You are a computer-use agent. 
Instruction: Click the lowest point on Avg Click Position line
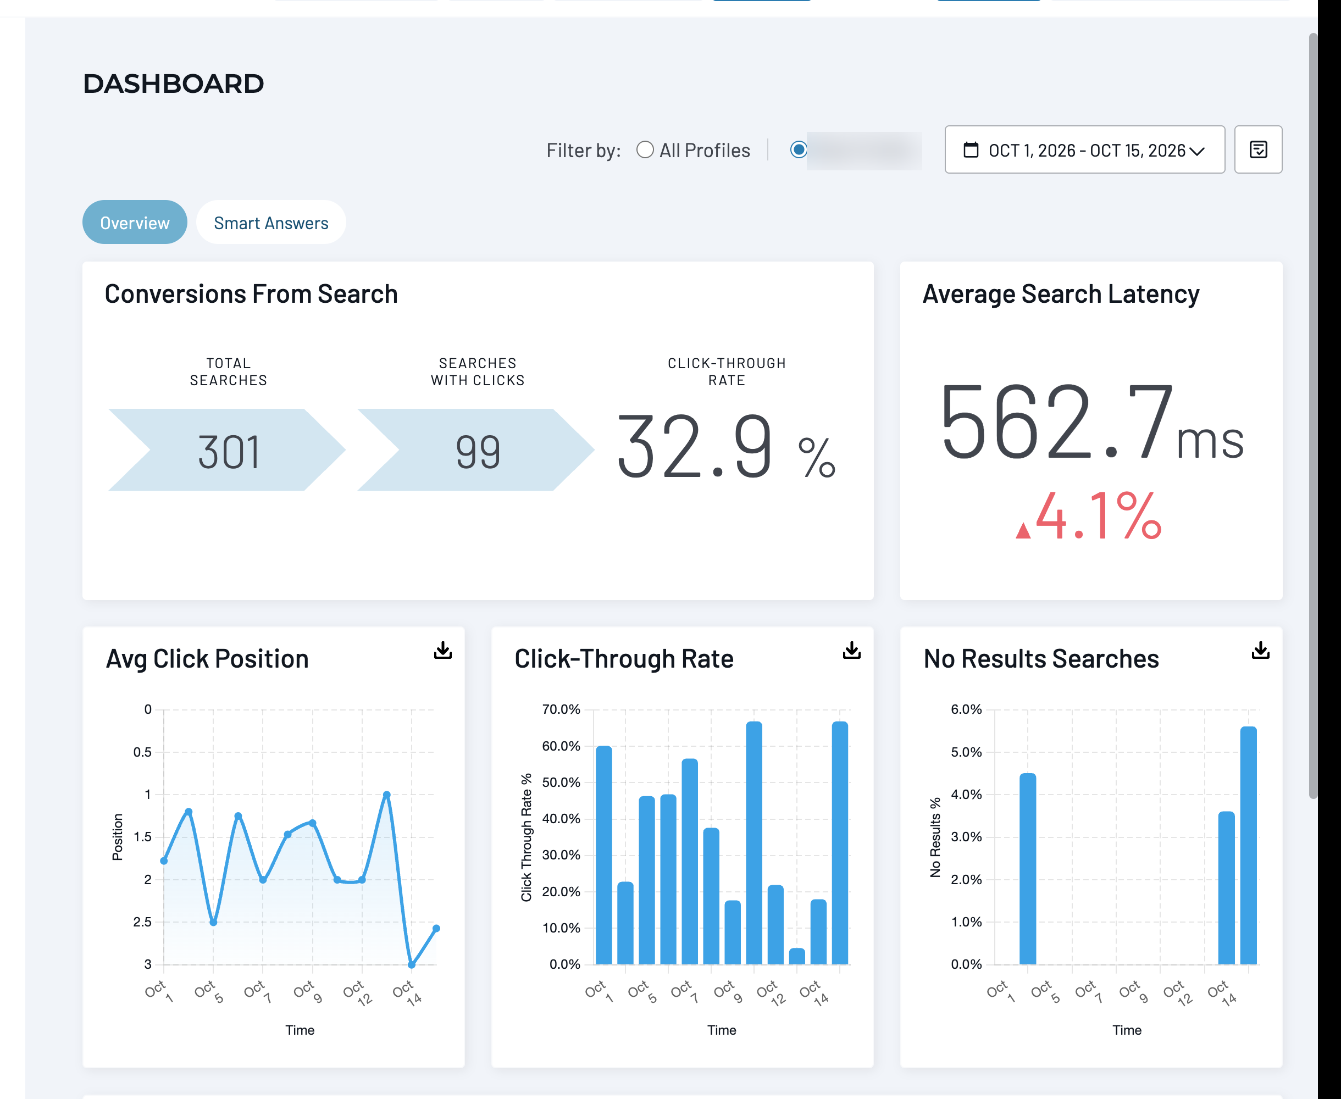pos(412,965)
